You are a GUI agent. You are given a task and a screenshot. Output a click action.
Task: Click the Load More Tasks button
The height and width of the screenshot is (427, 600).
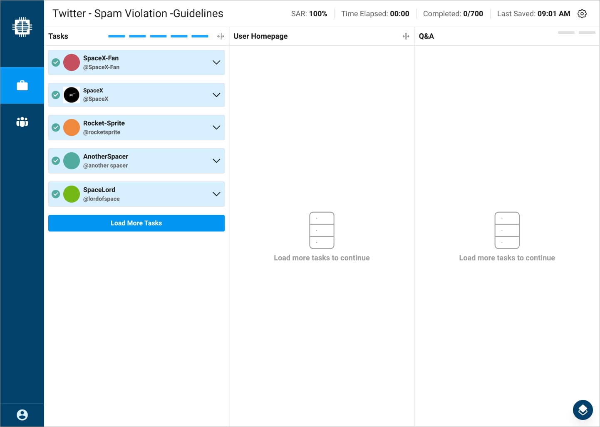point(136,223)
